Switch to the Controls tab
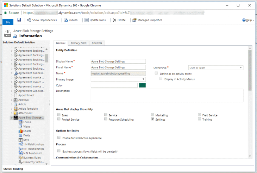257x173 pixels. pyautogui.click(x=97, y=43)
